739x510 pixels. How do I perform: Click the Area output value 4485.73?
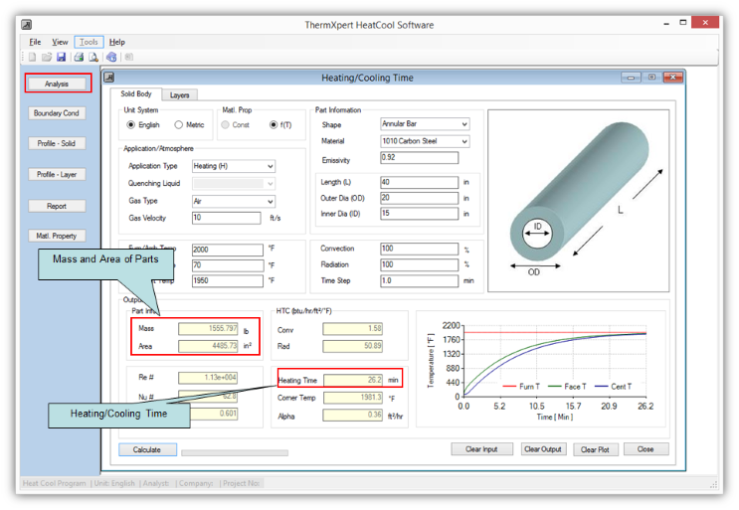[x=208, y=346]
